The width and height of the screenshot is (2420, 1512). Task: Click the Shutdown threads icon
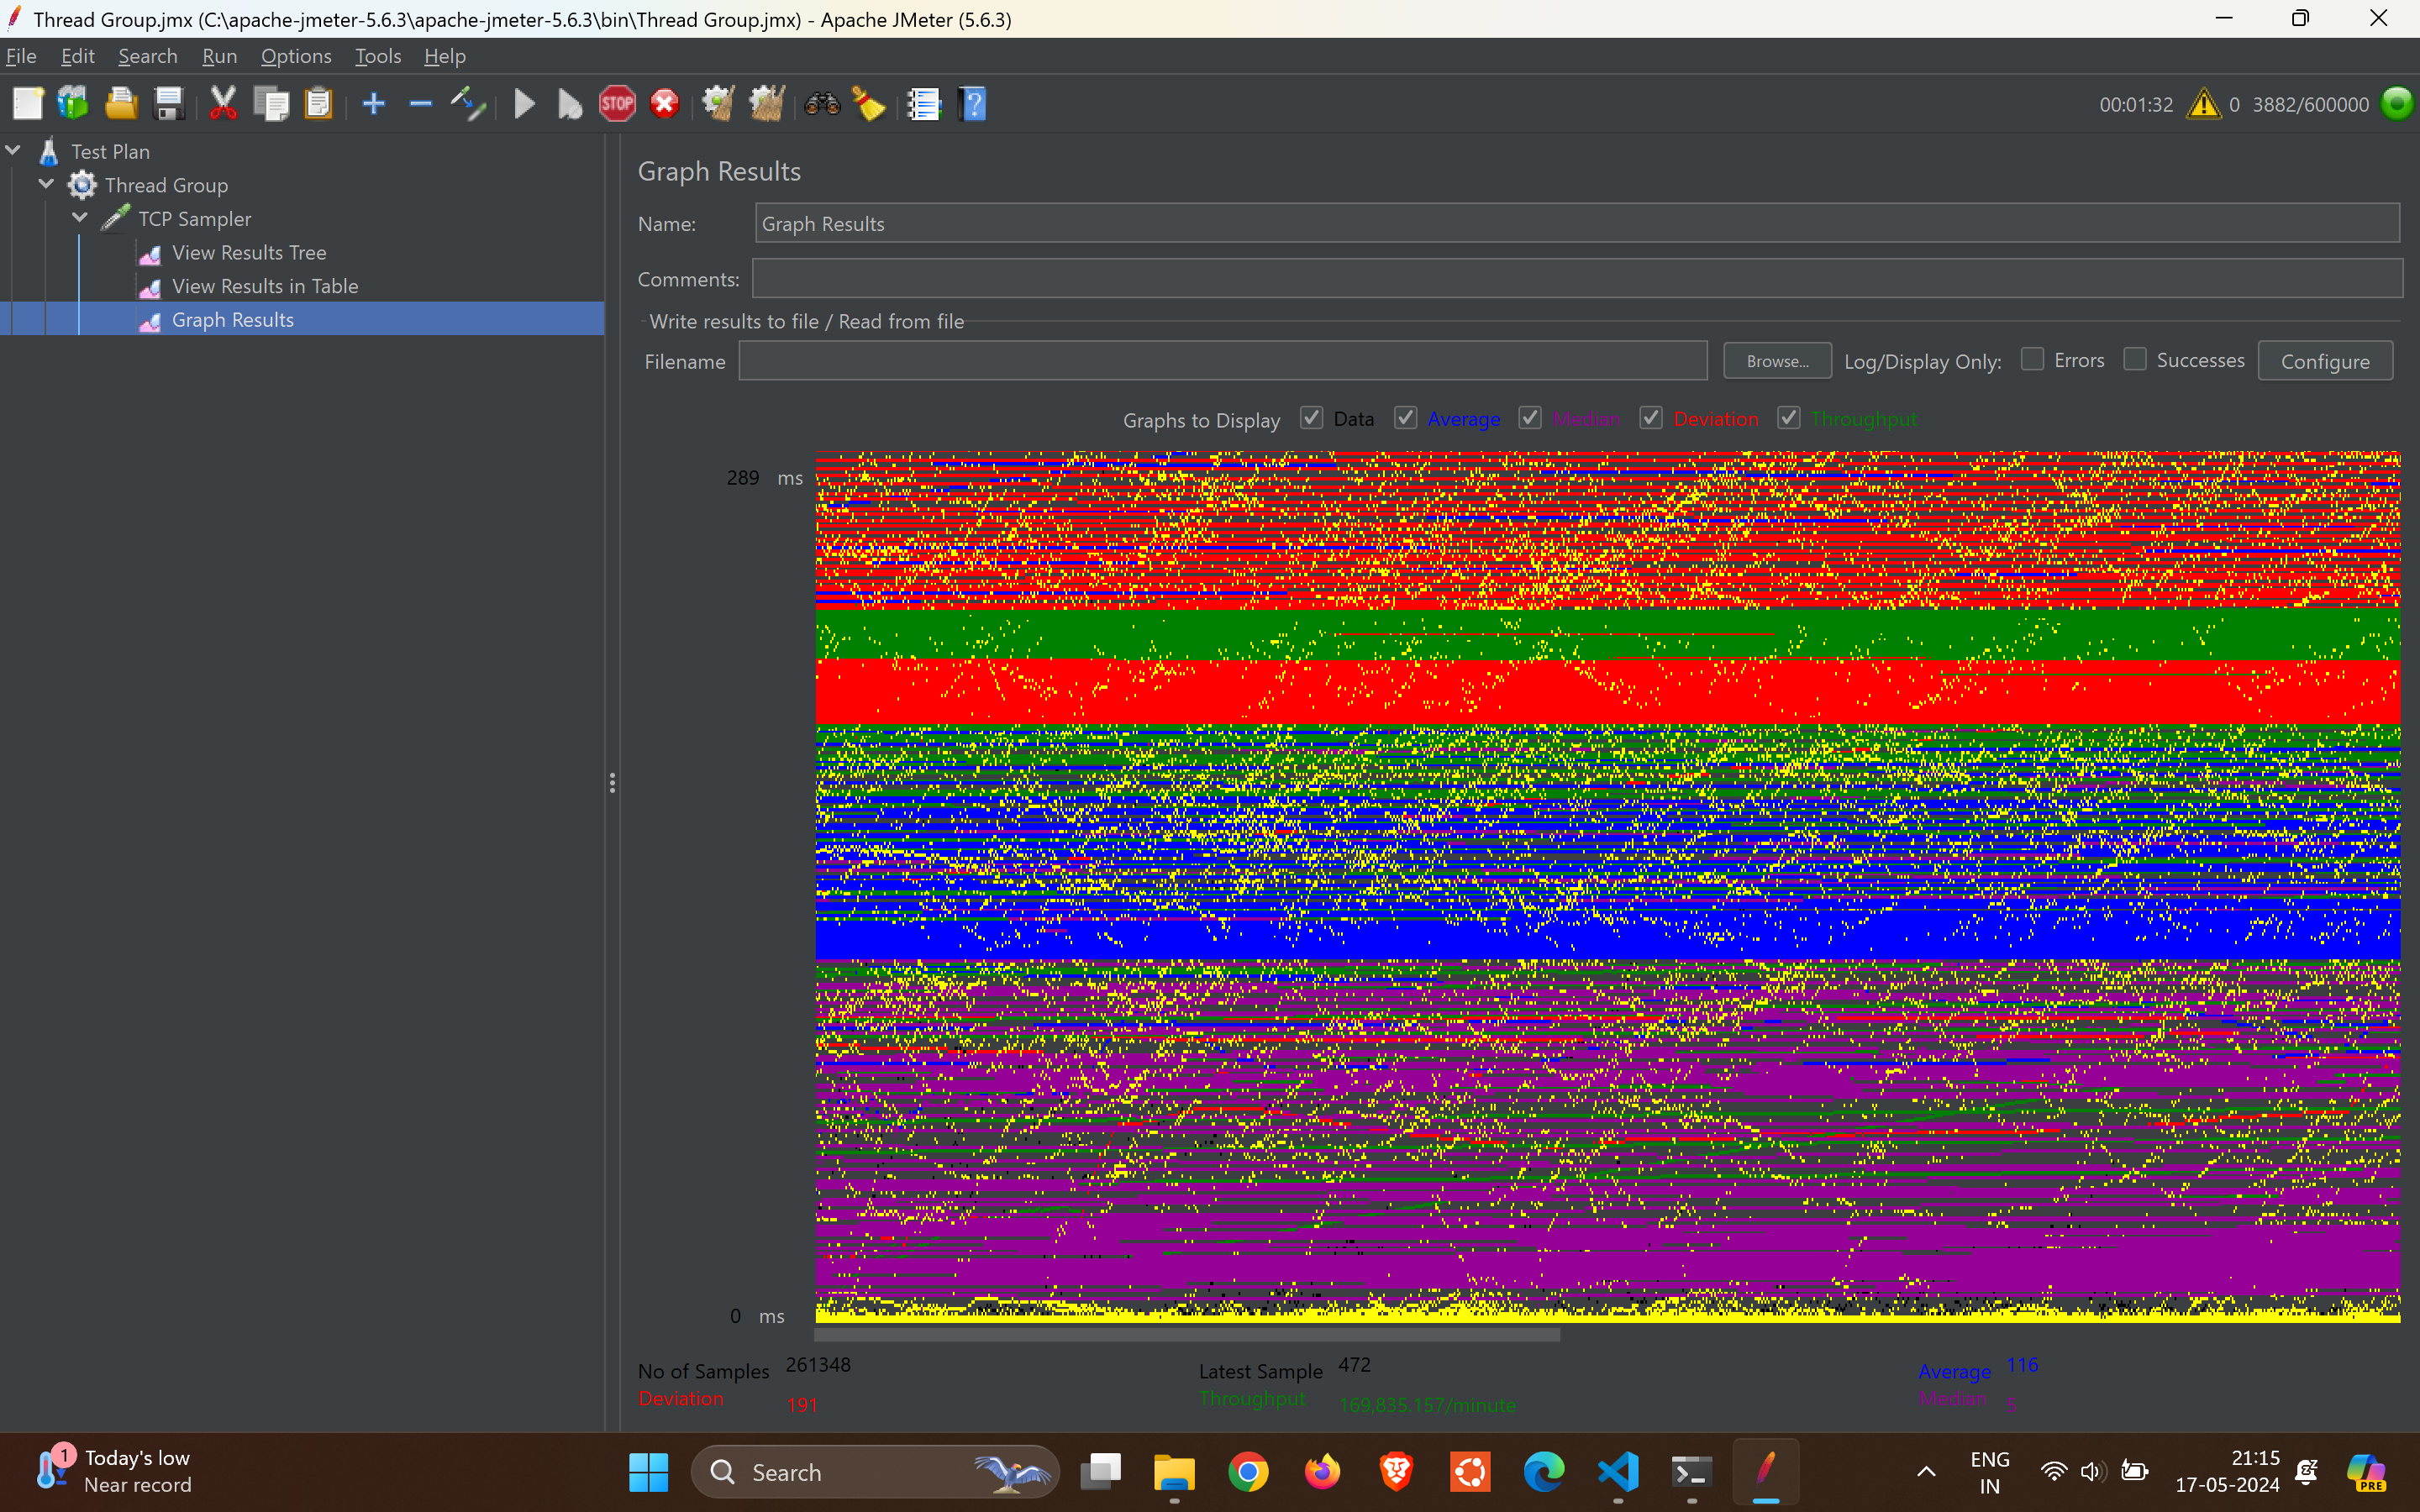point(665,104)
